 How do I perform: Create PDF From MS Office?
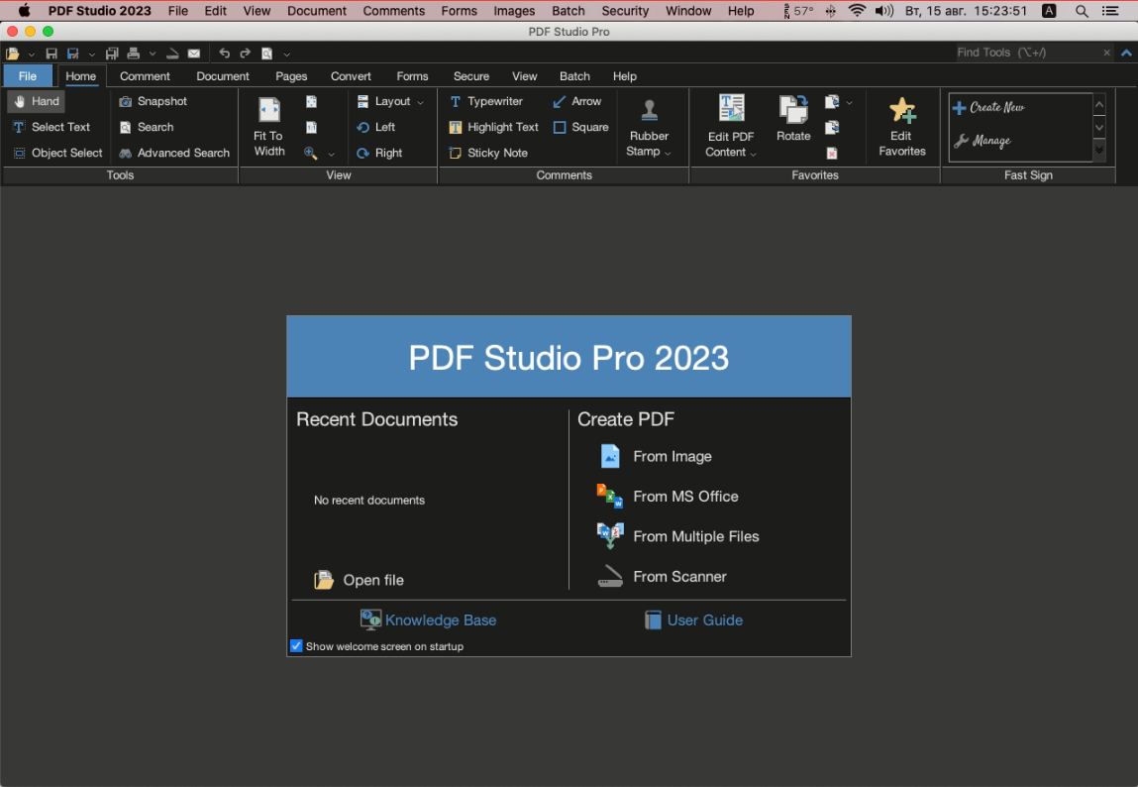[668, 497]
